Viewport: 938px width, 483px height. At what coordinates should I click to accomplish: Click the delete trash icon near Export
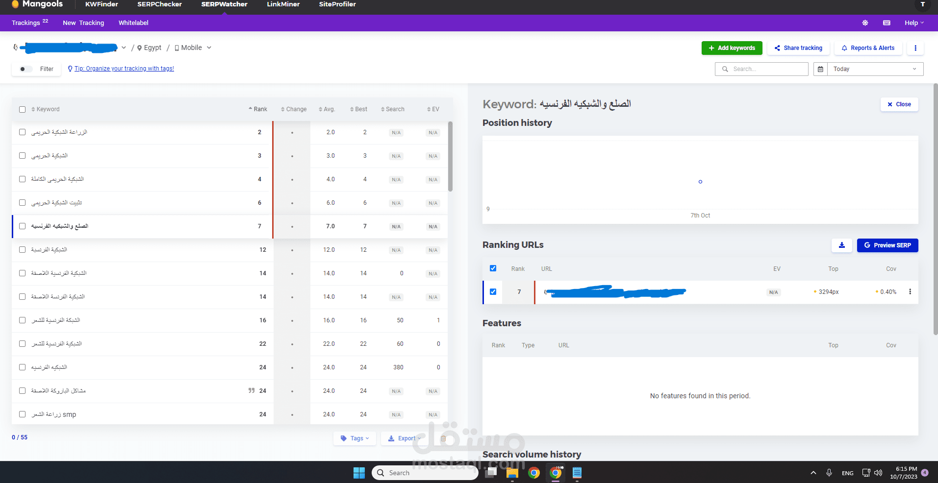click(443, 438)
